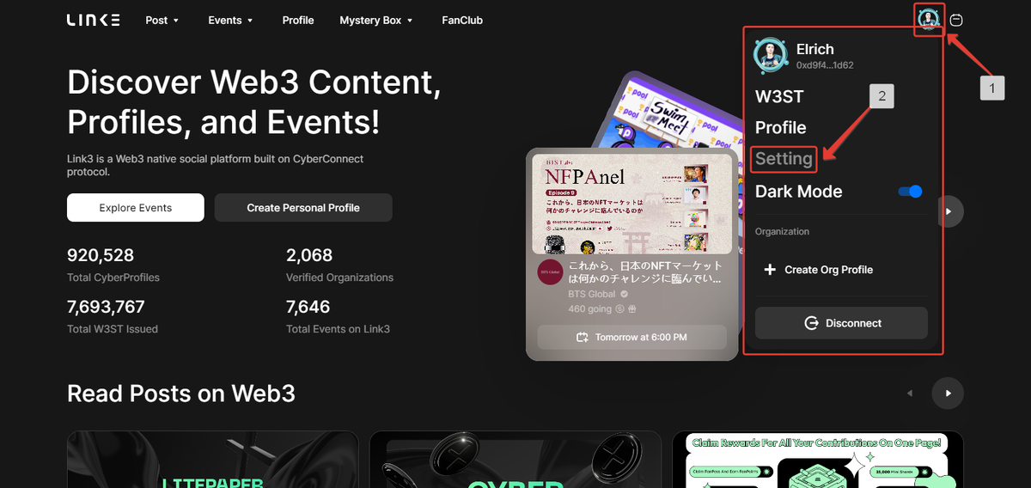Click the plus icon for Create Org Profile

(770, 270)
